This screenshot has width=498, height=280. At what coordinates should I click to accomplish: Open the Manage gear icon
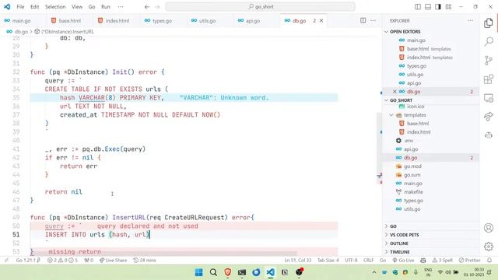click(x=489, y=246)
